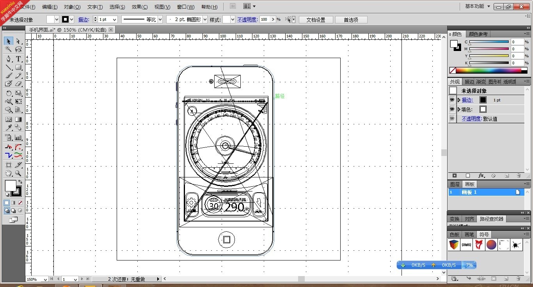533x287 pixels.
Task: Select the Rectangle tool
Action: [18, 67]
